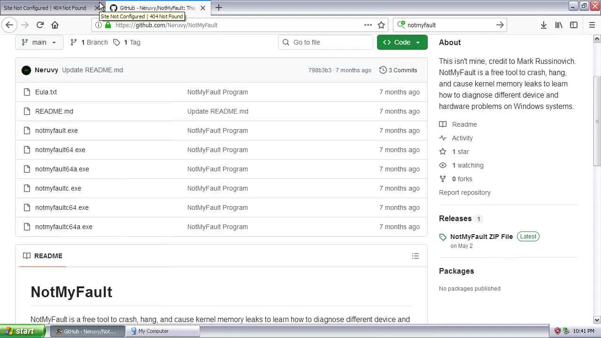This screenshot has width=601, height=338.
Task: Jump to the Readme link in About
Action: click(x=458, y=124)
